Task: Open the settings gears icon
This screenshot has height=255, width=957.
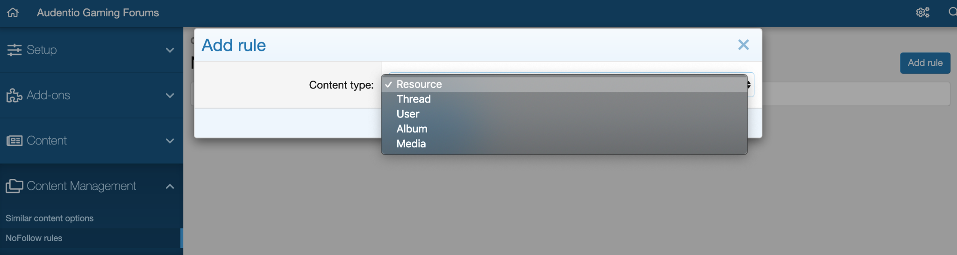Action: coord(922,13)
